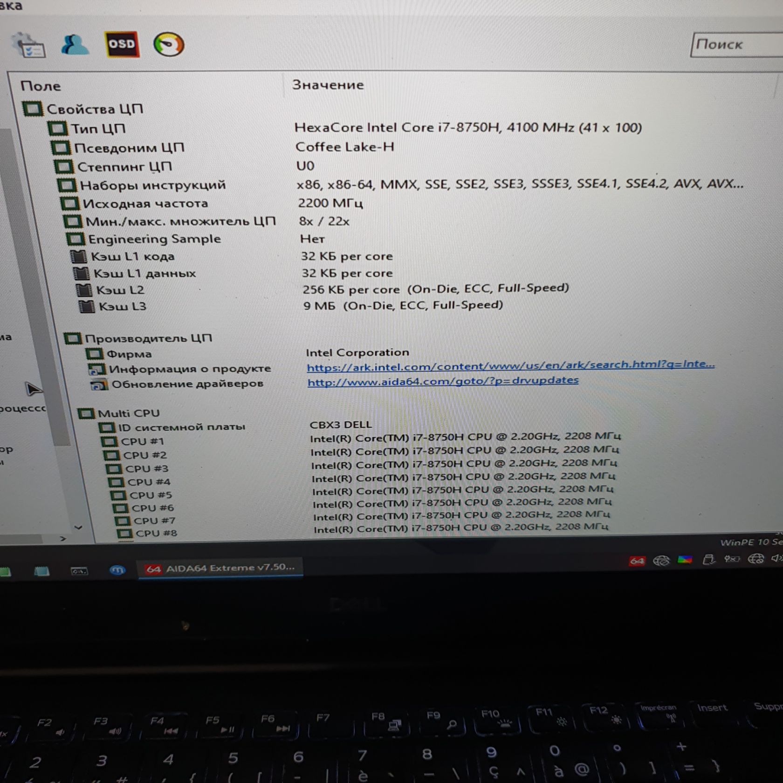The image size is (783, 783).
Task: Select the Поле column header
Action: tap(41, 86)
